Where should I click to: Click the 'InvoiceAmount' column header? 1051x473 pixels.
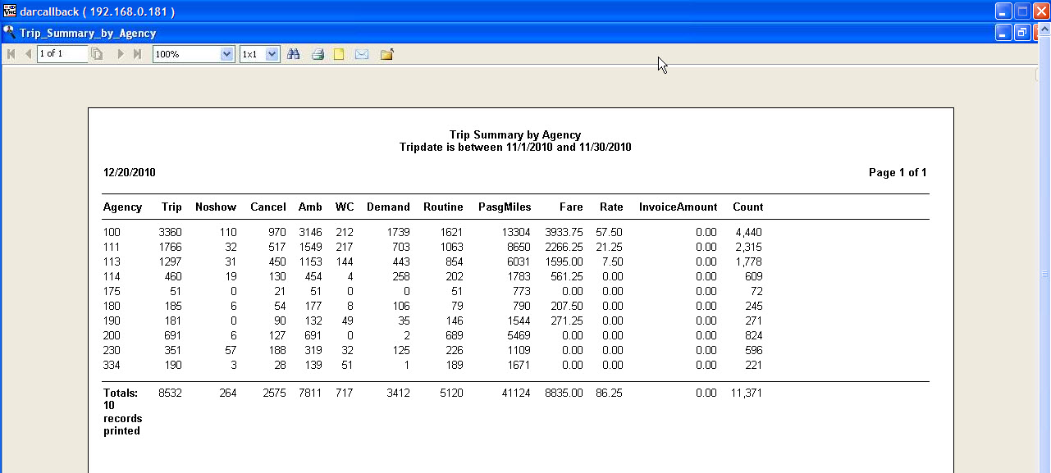(678, 207)
